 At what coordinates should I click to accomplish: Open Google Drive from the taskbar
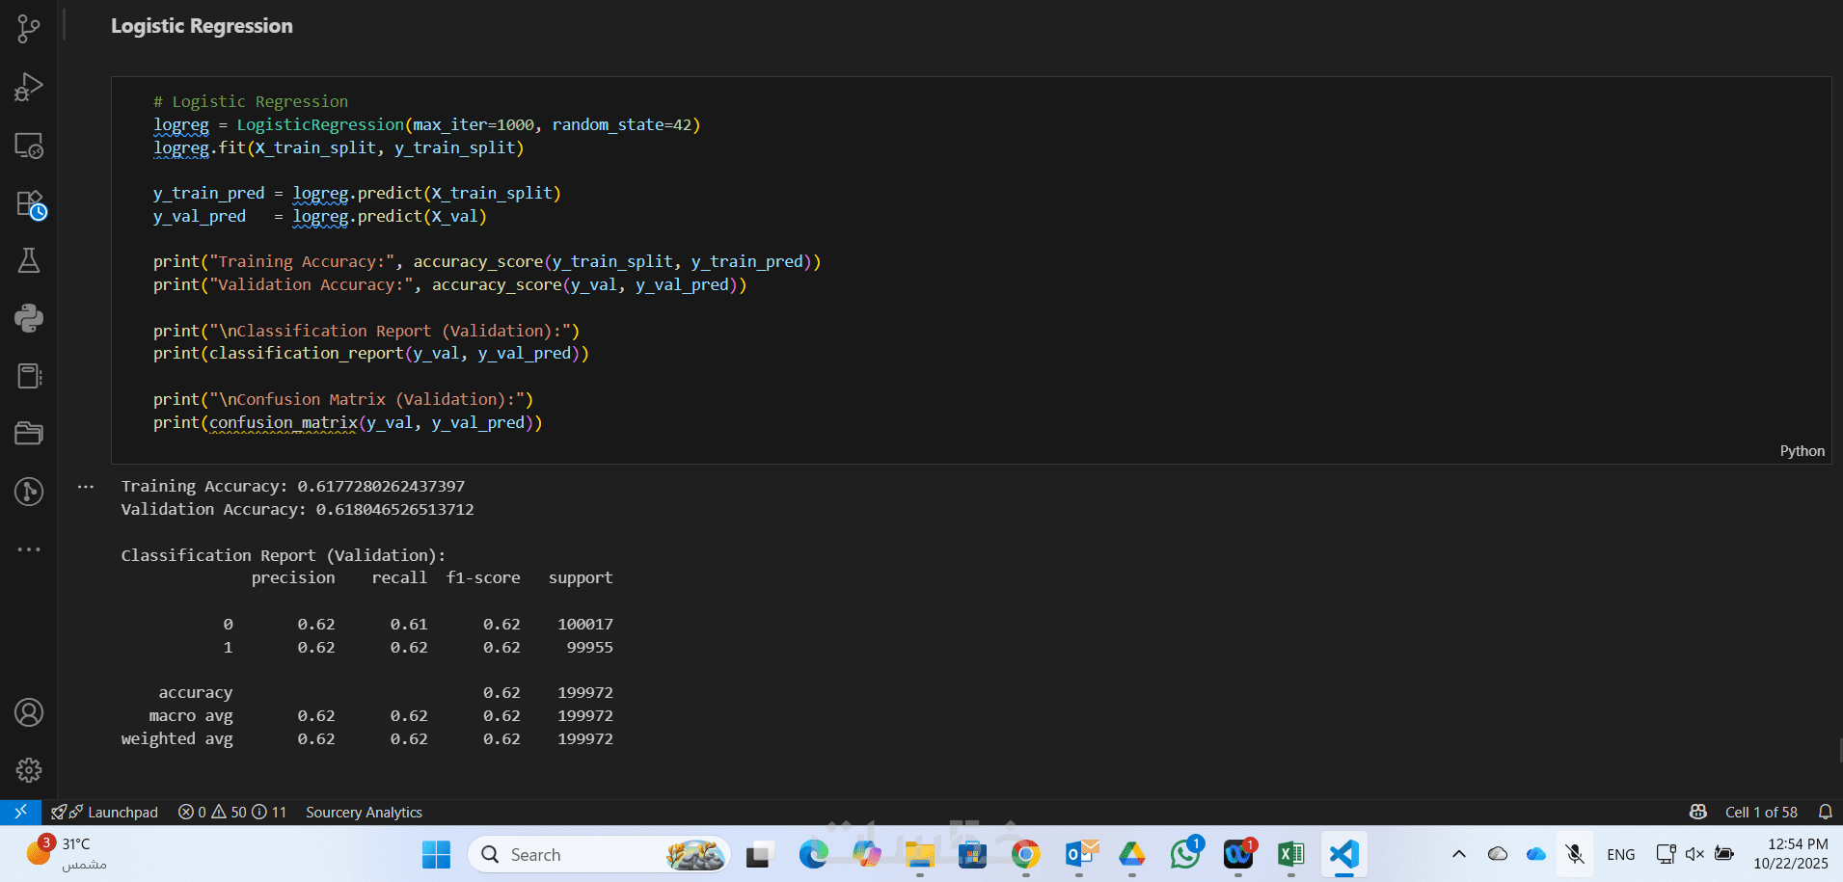[x=1132, y=854]
